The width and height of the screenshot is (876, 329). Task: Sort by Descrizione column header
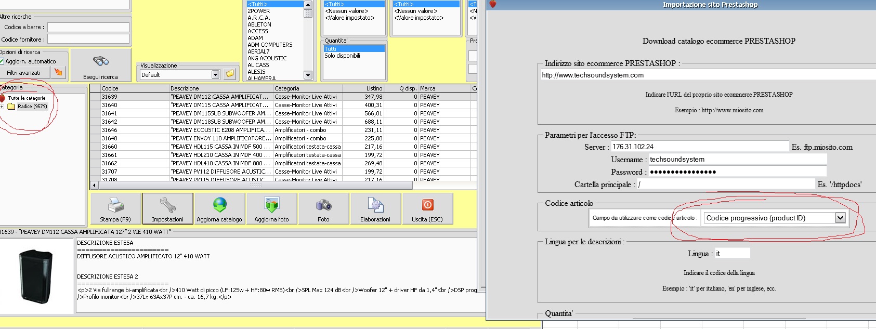(221, 88)
